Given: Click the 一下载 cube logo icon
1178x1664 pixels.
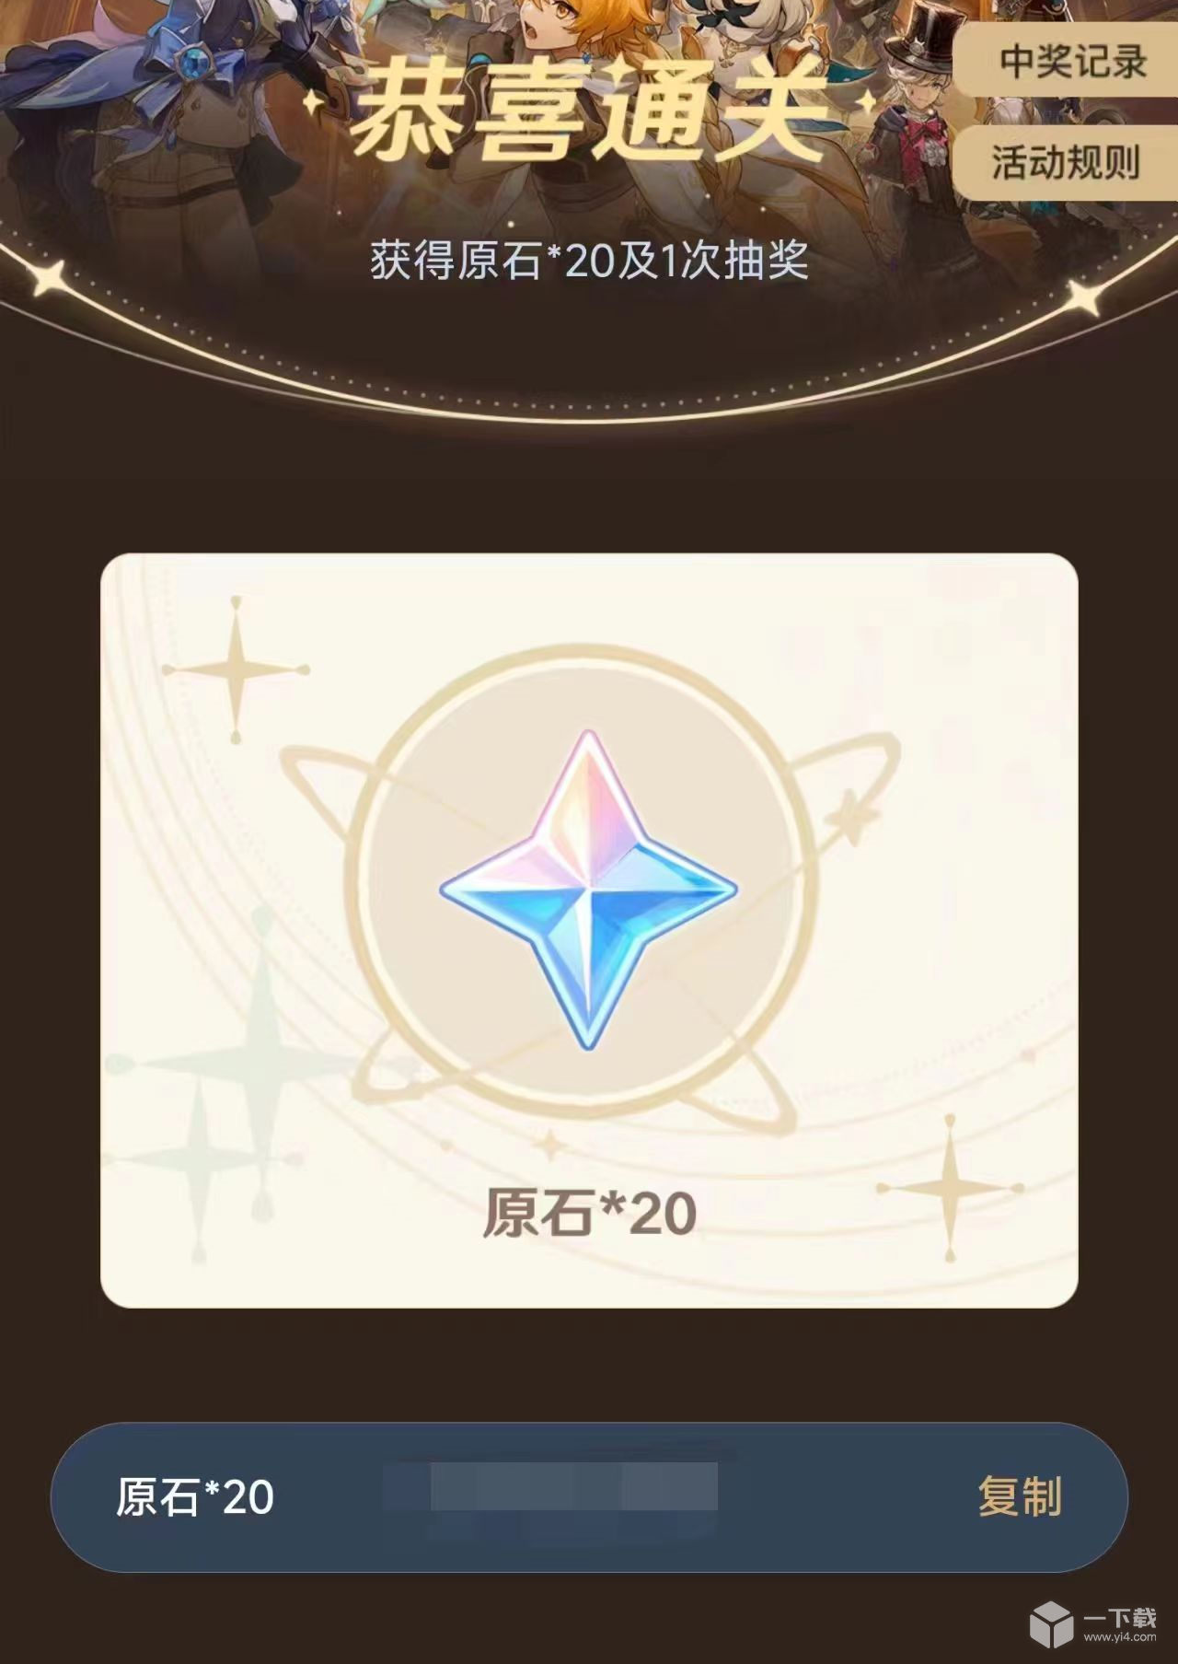Looking at the screenshot, I should (1052, 1623).
